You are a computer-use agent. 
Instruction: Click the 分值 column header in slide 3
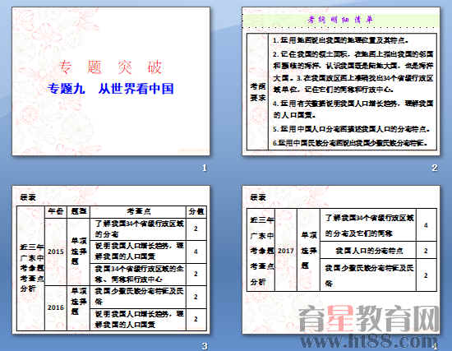coord(196,212)
